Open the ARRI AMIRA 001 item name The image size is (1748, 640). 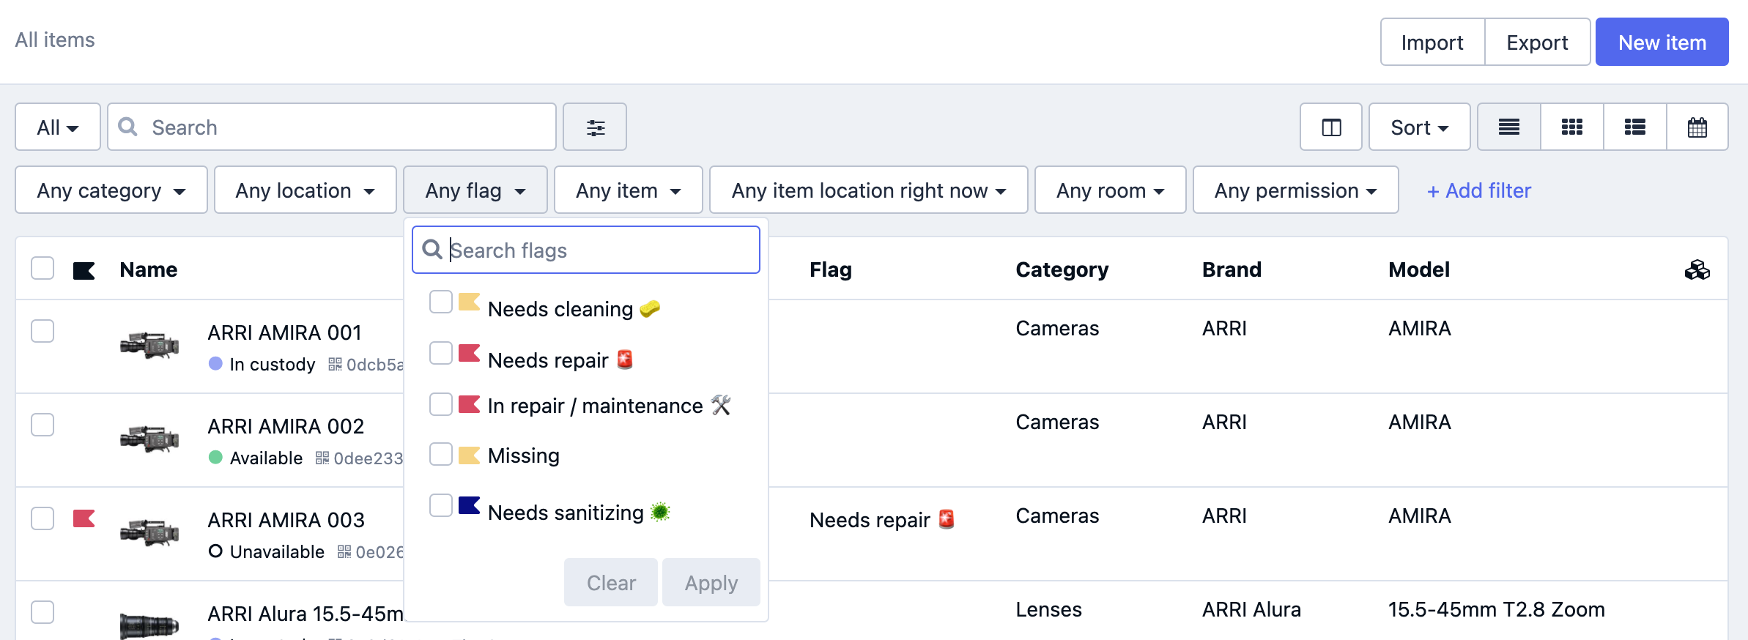coord(285,332)
